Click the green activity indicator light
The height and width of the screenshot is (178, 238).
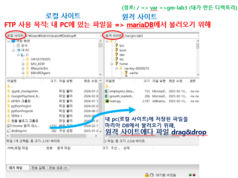pyautogui.click(x=190, y=175)
